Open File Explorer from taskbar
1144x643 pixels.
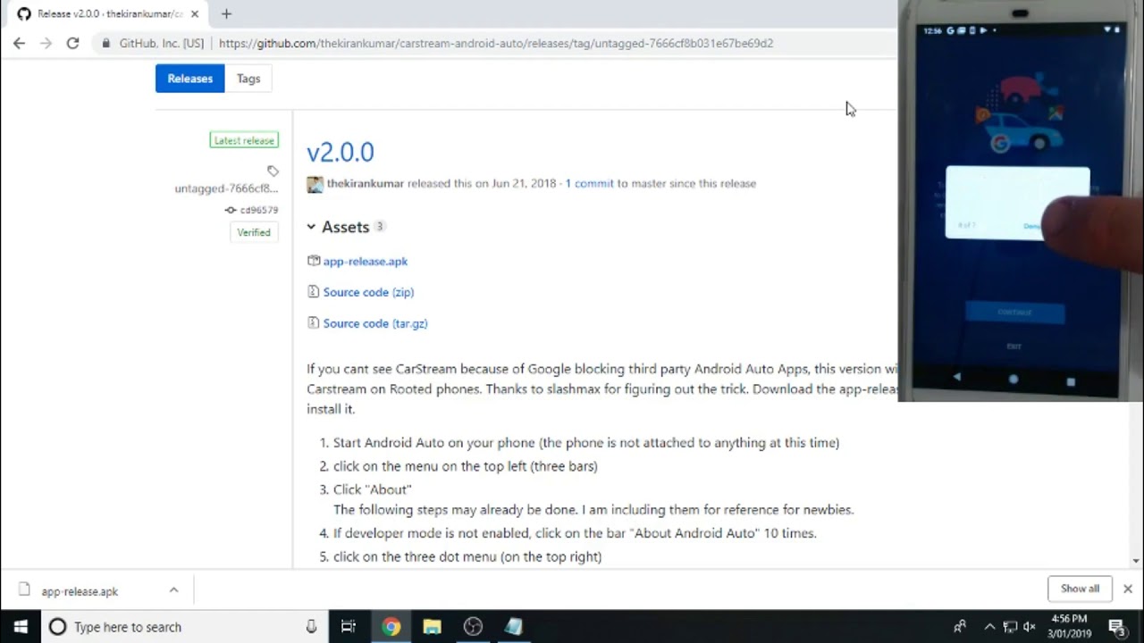pyautogui.click(x=432, y=627)
